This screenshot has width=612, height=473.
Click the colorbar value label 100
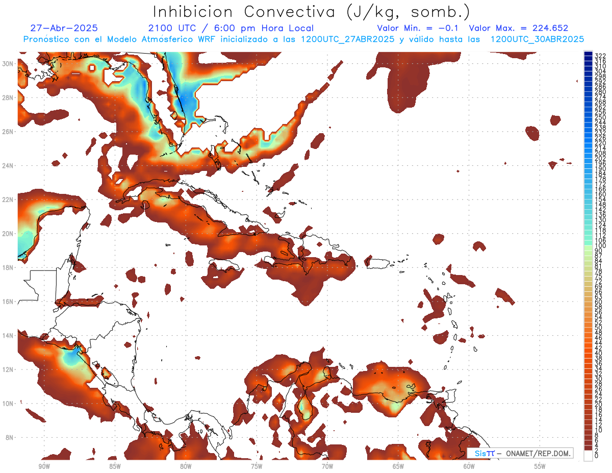[600, 245]
